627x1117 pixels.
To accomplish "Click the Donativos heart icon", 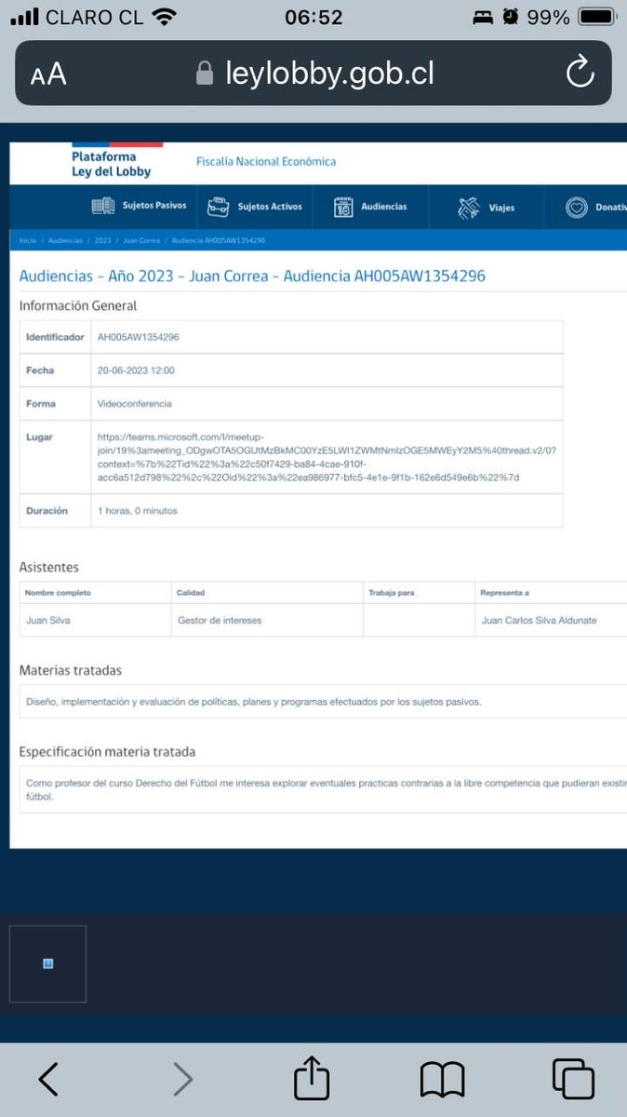I will coord(577,208).
